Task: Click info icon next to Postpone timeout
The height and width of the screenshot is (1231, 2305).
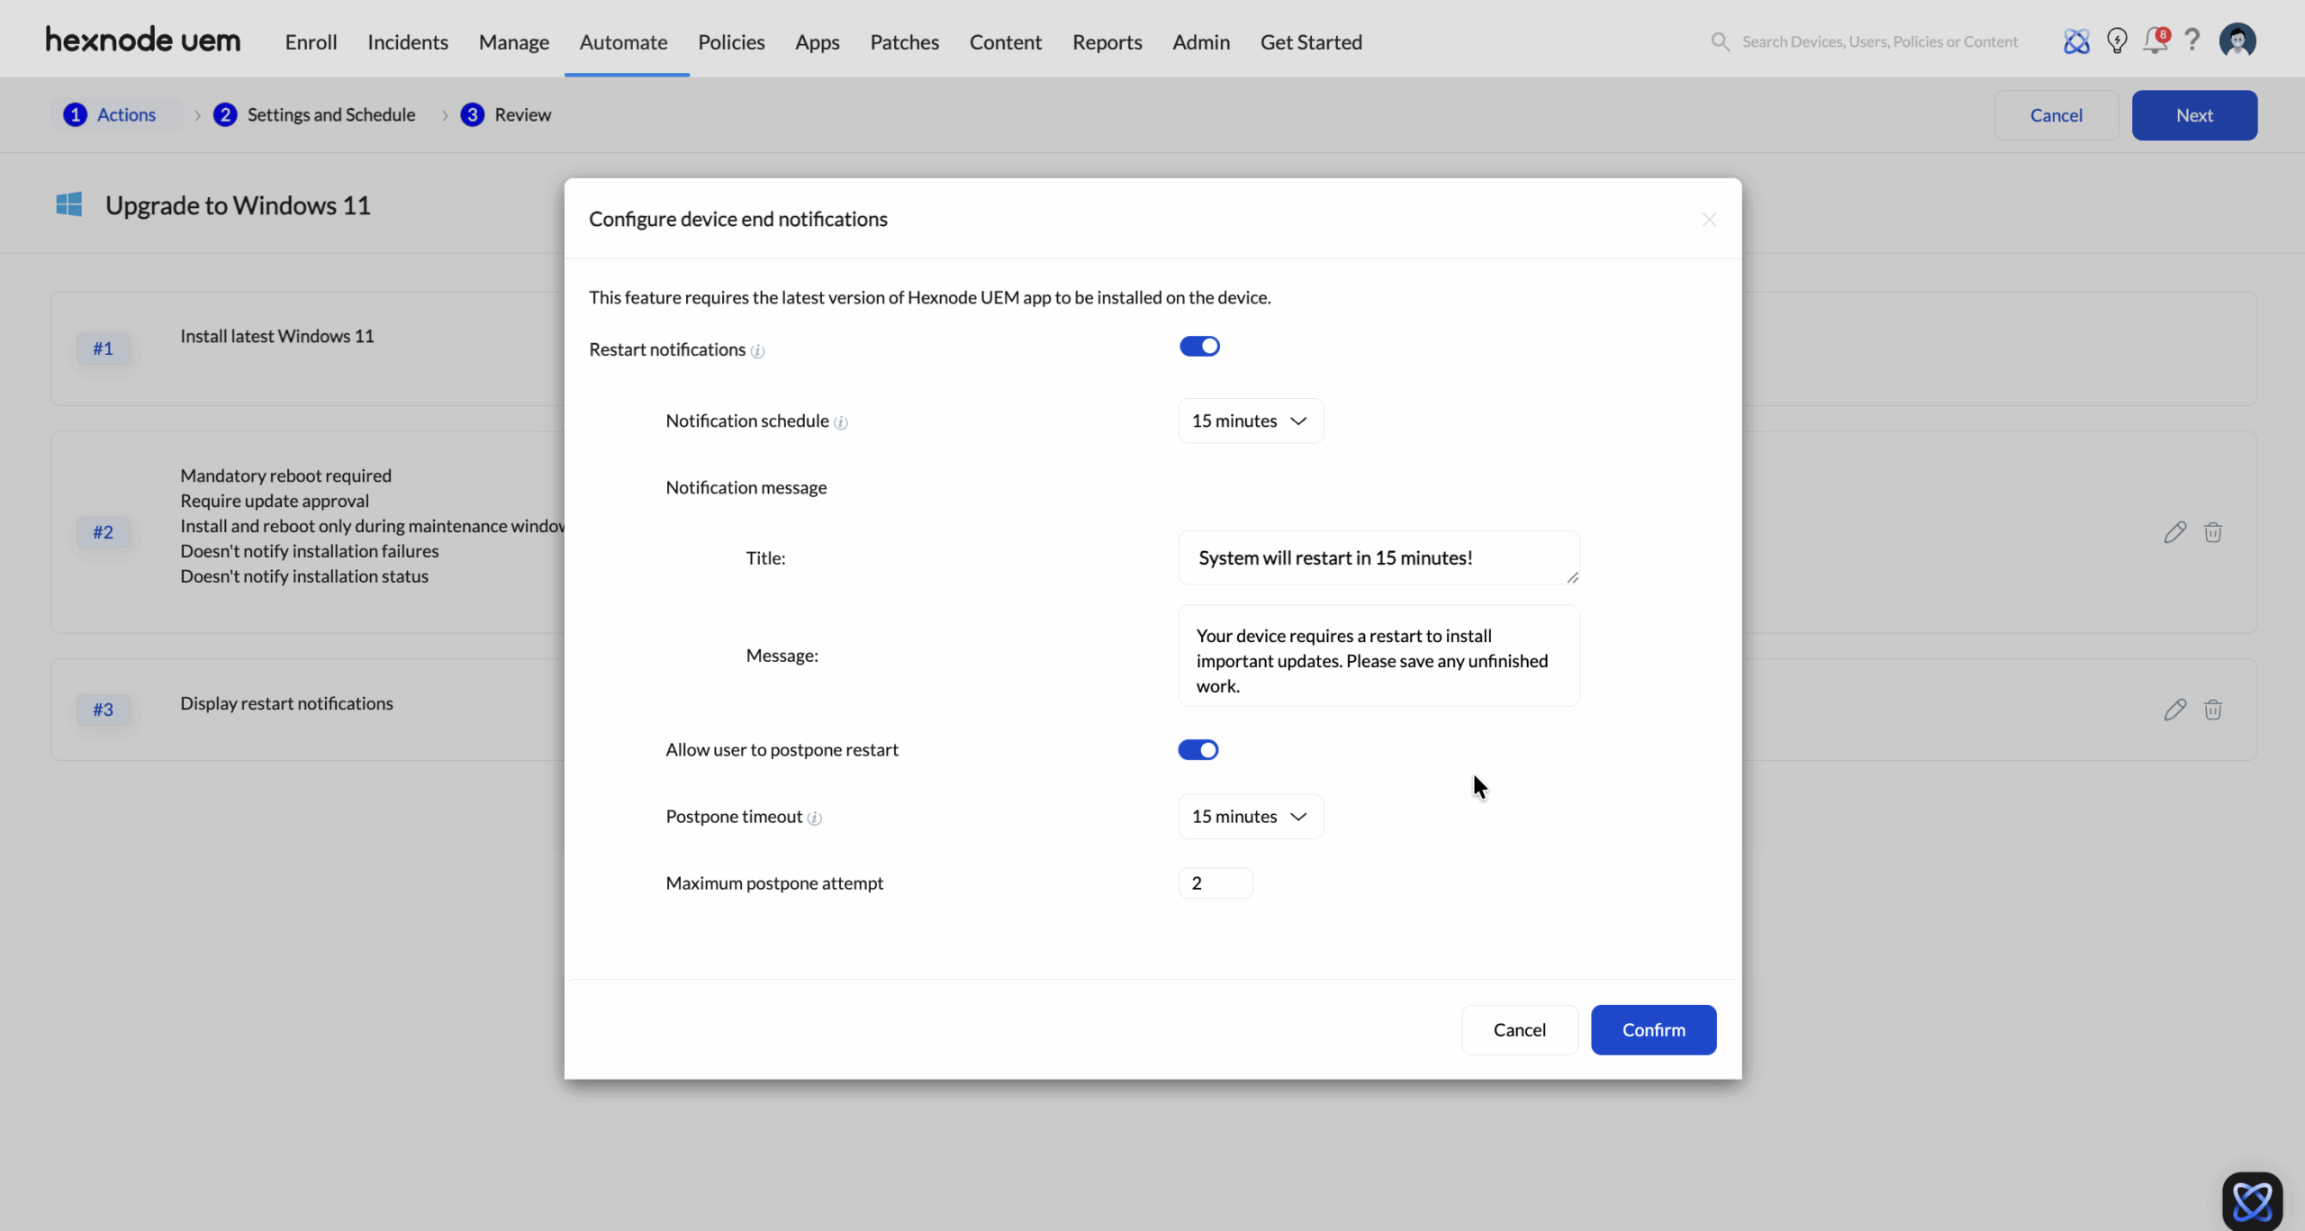Action: click(x=815, y=818)
